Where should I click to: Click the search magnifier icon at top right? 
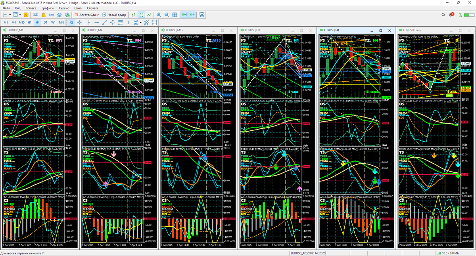coord(444,14)
